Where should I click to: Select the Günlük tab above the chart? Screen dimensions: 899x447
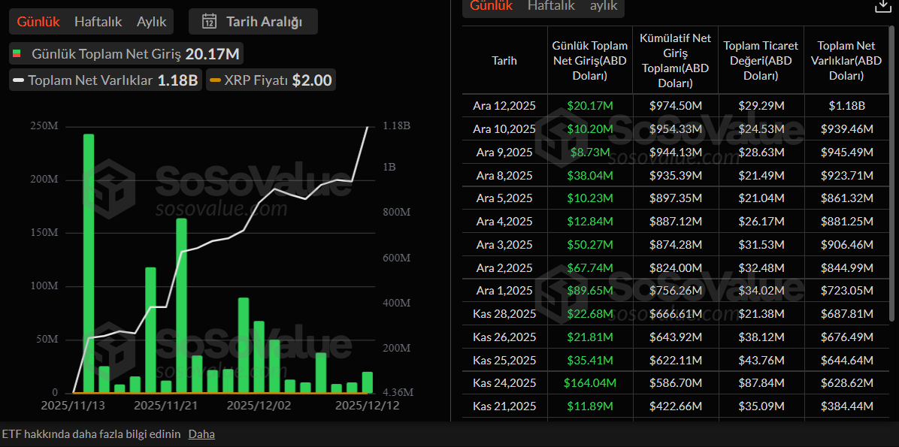click(x=38, y=22)
